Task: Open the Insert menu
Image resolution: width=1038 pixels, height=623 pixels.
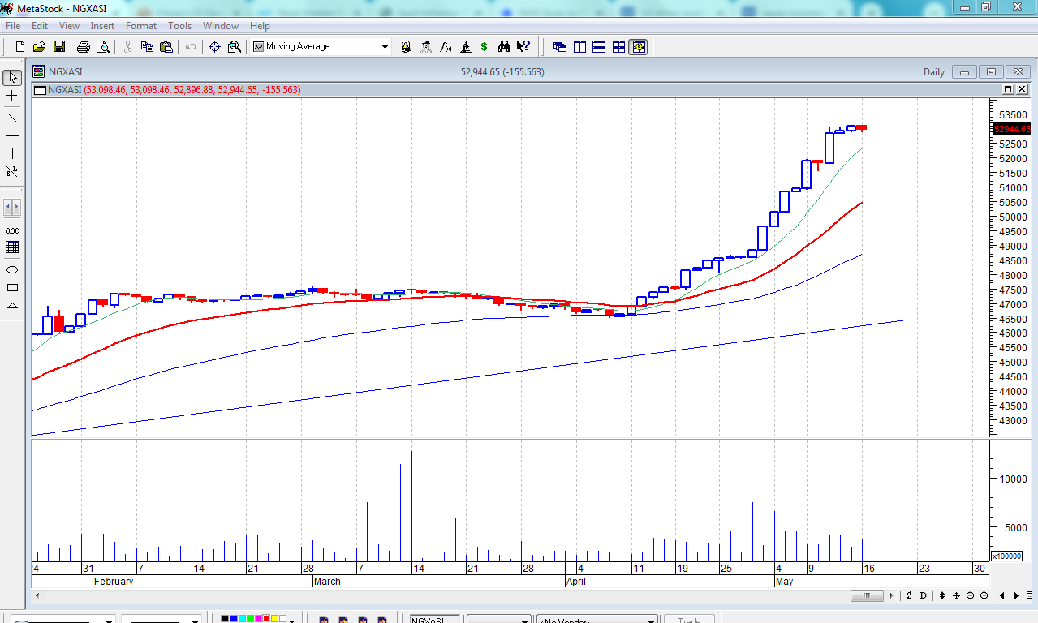Action: coord(102,26)
